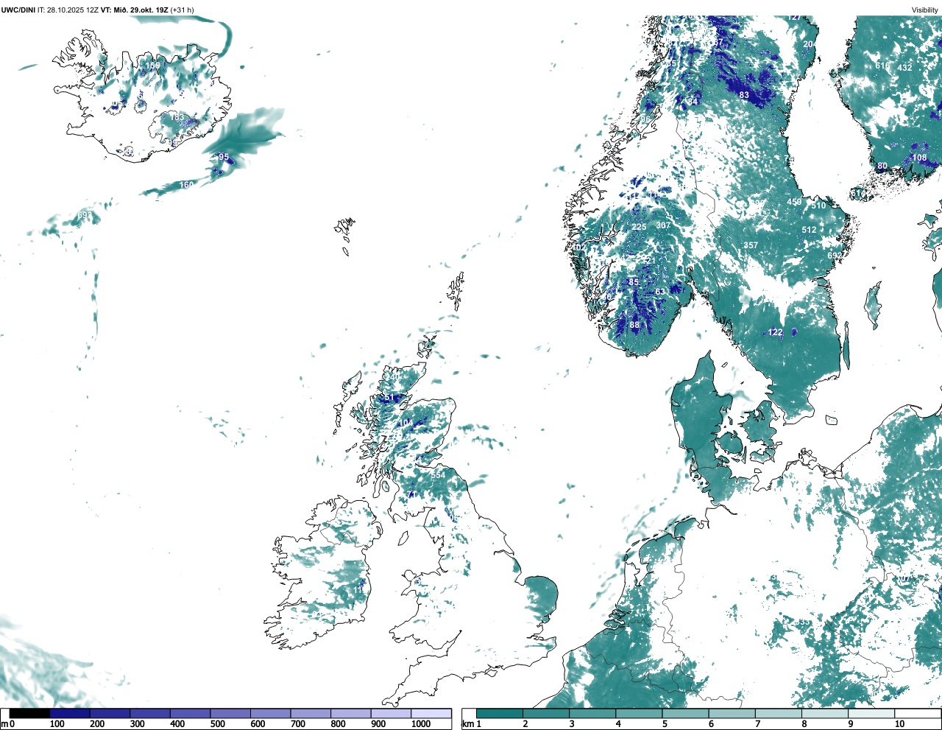Image resolution: width=942 pixels, height=730 pixels.
Task: Click the 'Visibility' parameter label
Action: pyautogui.click(x=924, y=10)
